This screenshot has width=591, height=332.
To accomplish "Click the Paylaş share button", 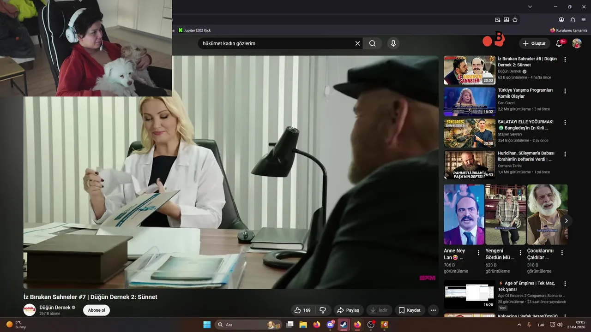I will tap(348, 310).
